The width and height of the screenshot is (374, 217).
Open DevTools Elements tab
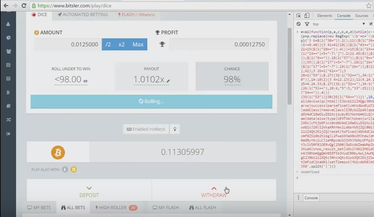324,15
